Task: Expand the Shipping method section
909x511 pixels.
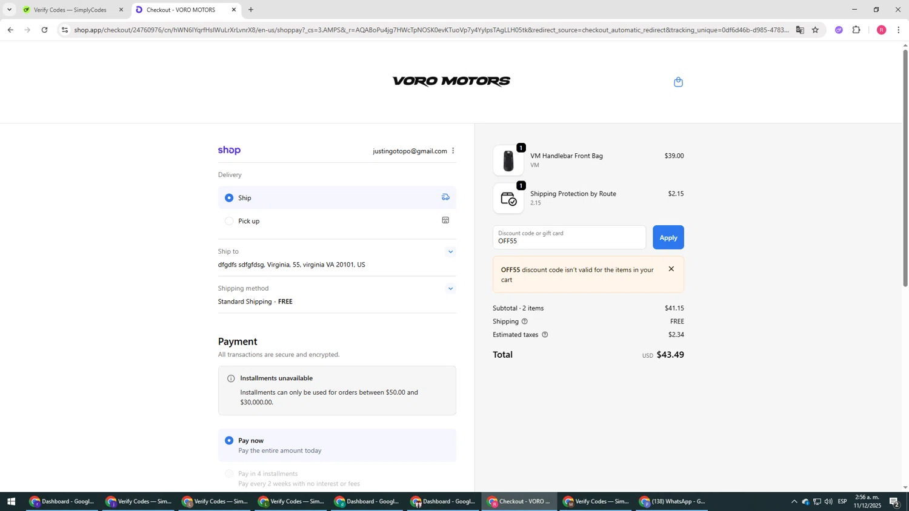Action: click(x=450, y=289)
